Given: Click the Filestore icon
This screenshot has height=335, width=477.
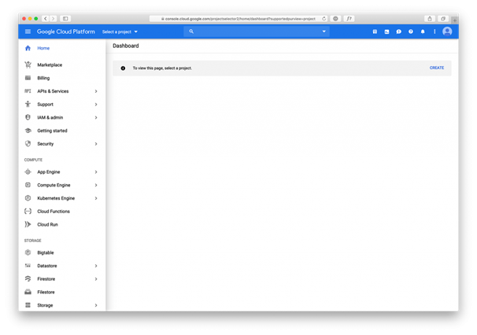Looking at the screenshot, I should [x=28, y=292].
